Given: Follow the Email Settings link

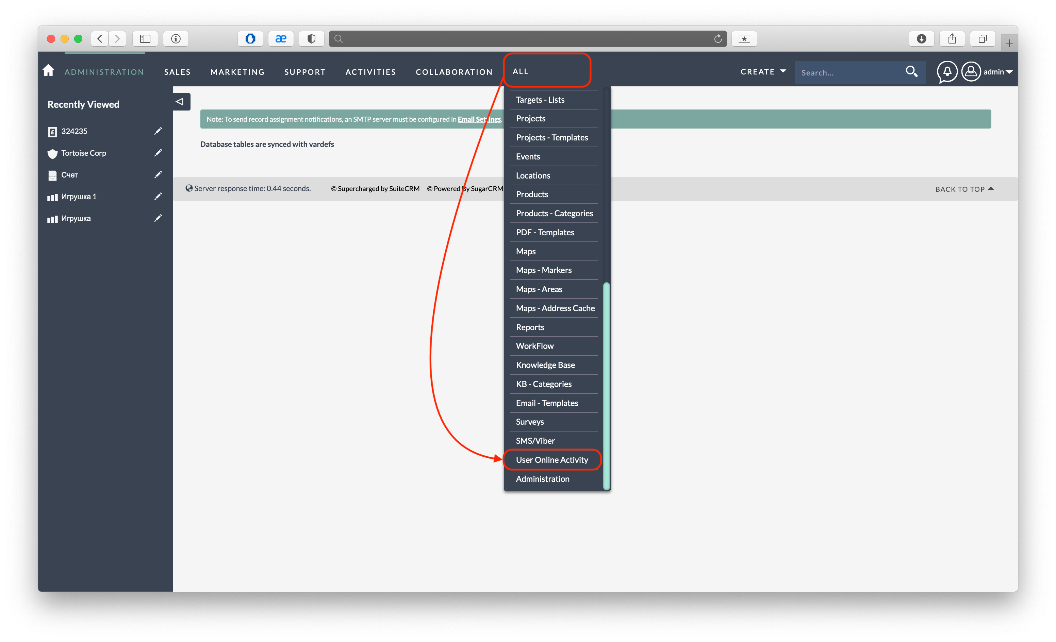Looking at the screenshot, I should coord(479,119).
